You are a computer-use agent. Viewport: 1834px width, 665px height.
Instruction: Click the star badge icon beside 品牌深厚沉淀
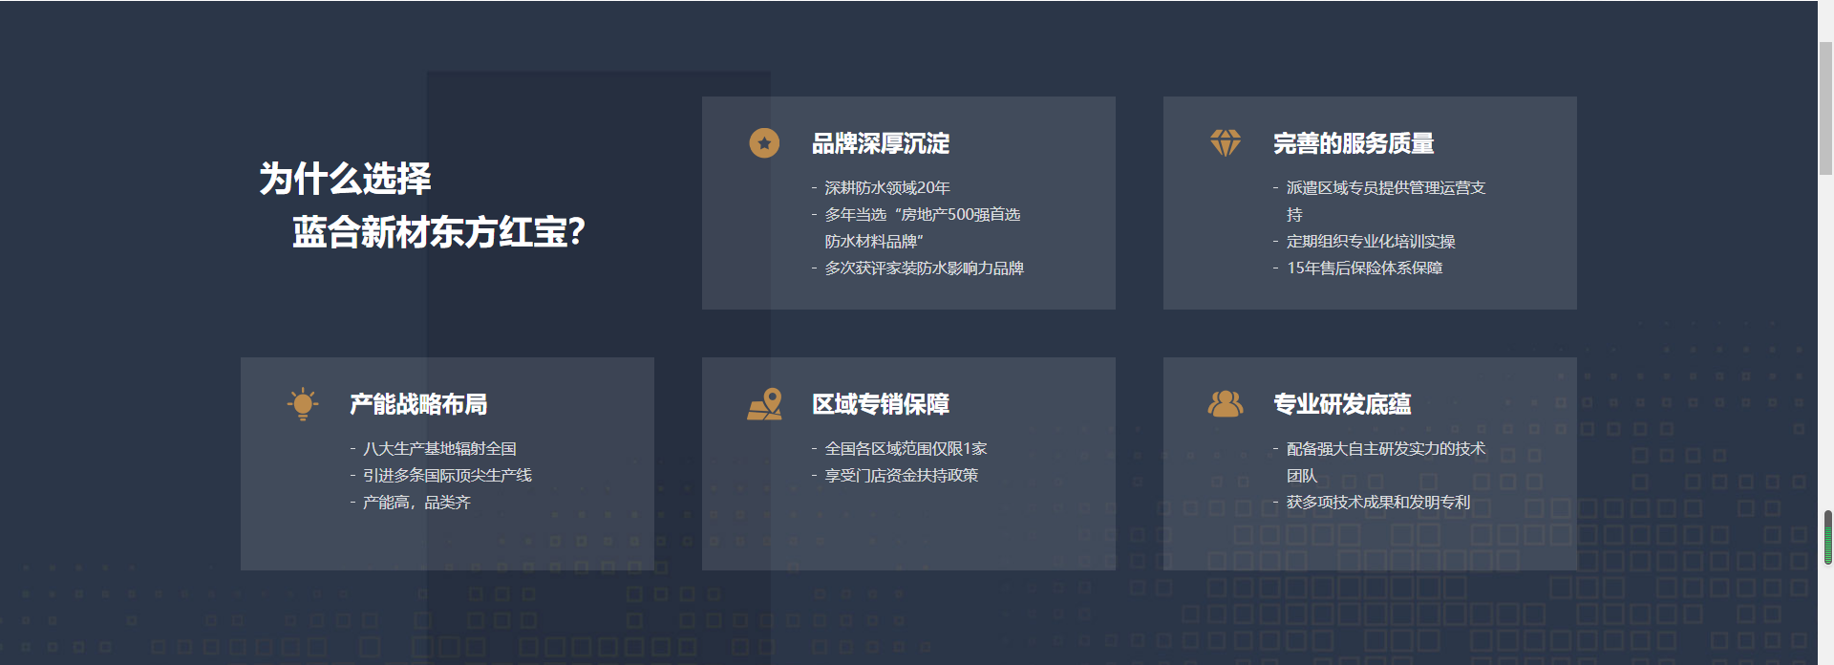point(764,143)
